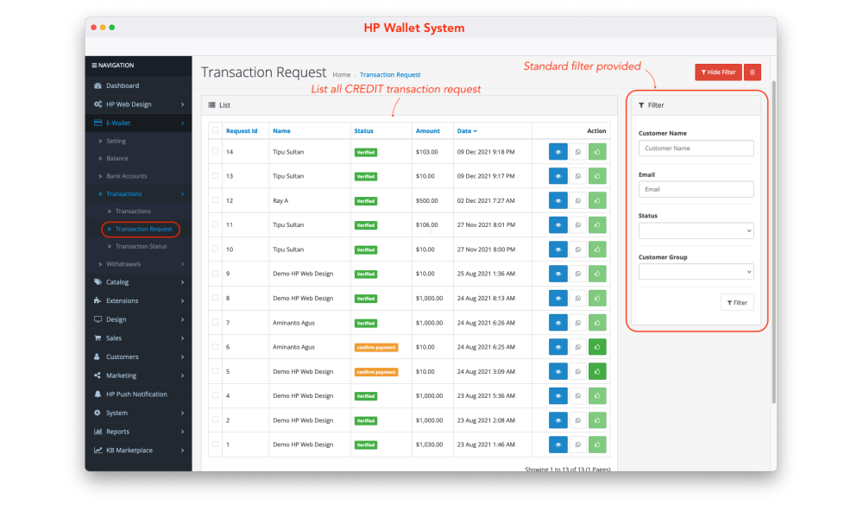Open Transaction Status in sidebar
The image size is (863, 505).
(x=141, y=246)
